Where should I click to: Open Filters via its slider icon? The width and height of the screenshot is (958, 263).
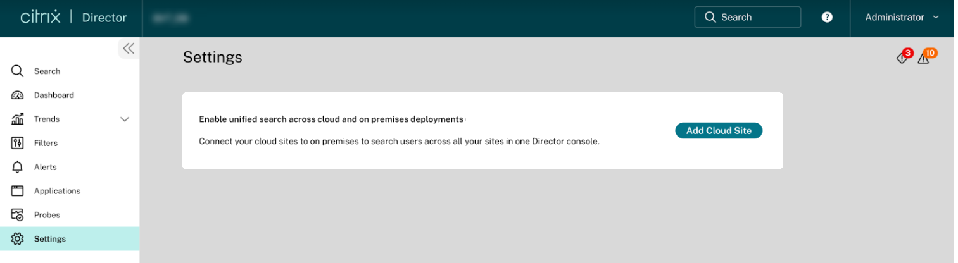(17, 143)
